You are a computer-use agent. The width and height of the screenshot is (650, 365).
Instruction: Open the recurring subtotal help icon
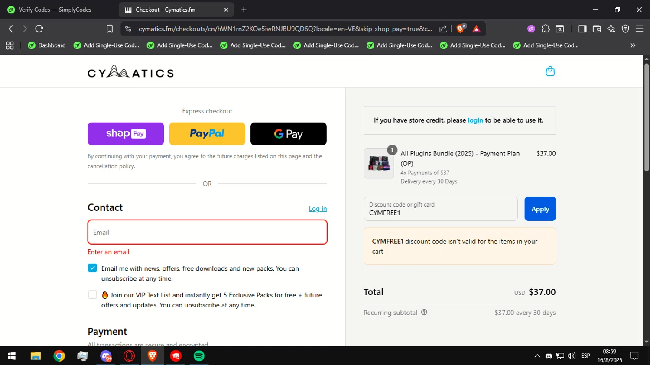424,312
